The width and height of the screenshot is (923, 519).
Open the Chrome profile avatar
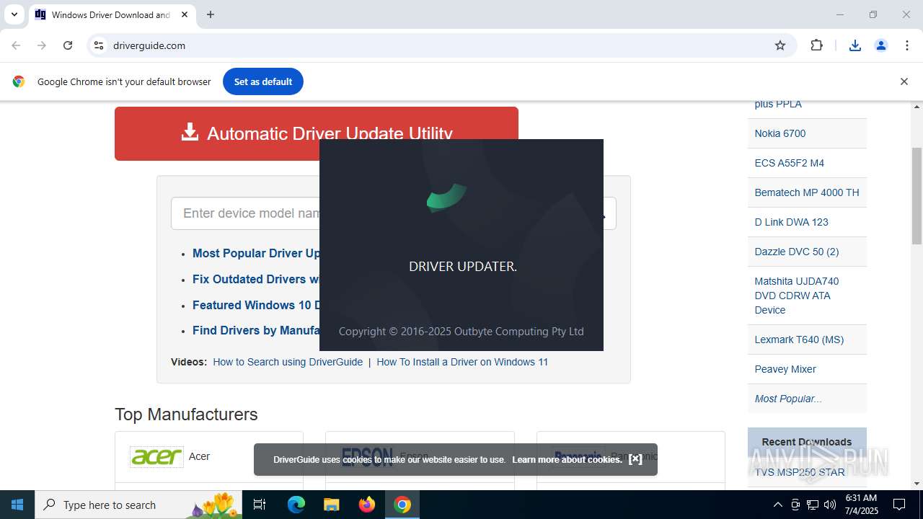pyautogui.click(x=881, y=45)
